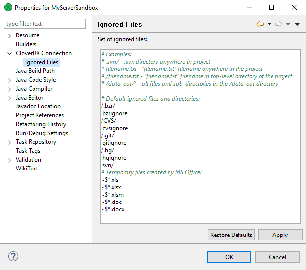Go to Run/Debug Settings page
This screenshot has width=306, height=270.
tap(42, 133)
